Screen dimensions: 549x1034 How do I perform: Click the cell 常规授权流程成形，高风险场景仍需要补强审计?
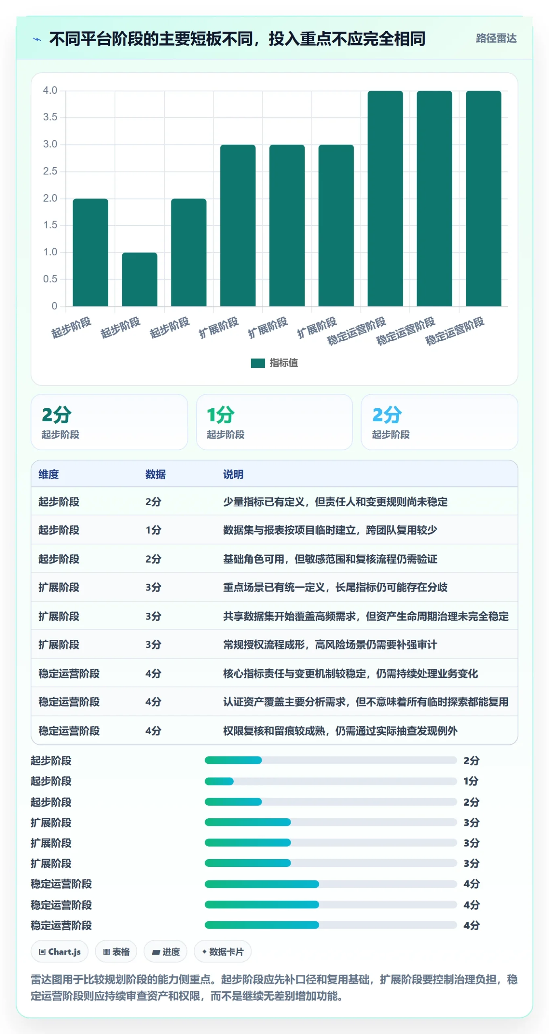[x=330, y=645]
